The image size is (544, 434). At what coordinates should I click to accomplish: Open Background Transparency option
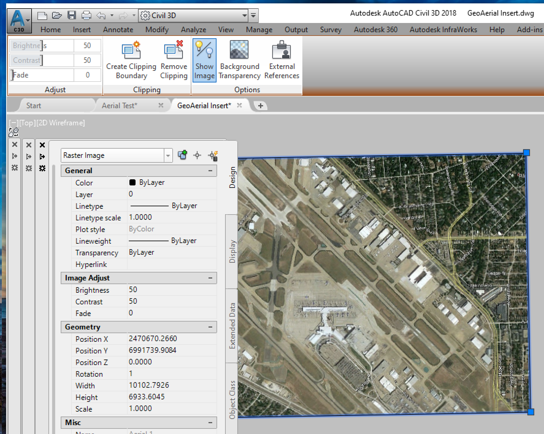(239, 60)
